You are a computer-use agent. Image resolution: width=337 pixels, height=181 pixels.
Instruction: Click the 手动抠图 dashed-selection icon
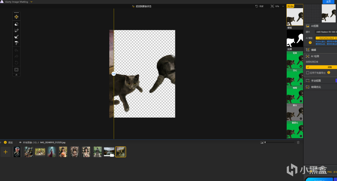coord(308,81)
